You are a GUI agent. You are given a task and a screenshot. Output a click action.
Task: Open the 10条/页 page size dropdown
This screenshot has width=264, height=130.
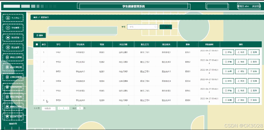pos(48,109)
